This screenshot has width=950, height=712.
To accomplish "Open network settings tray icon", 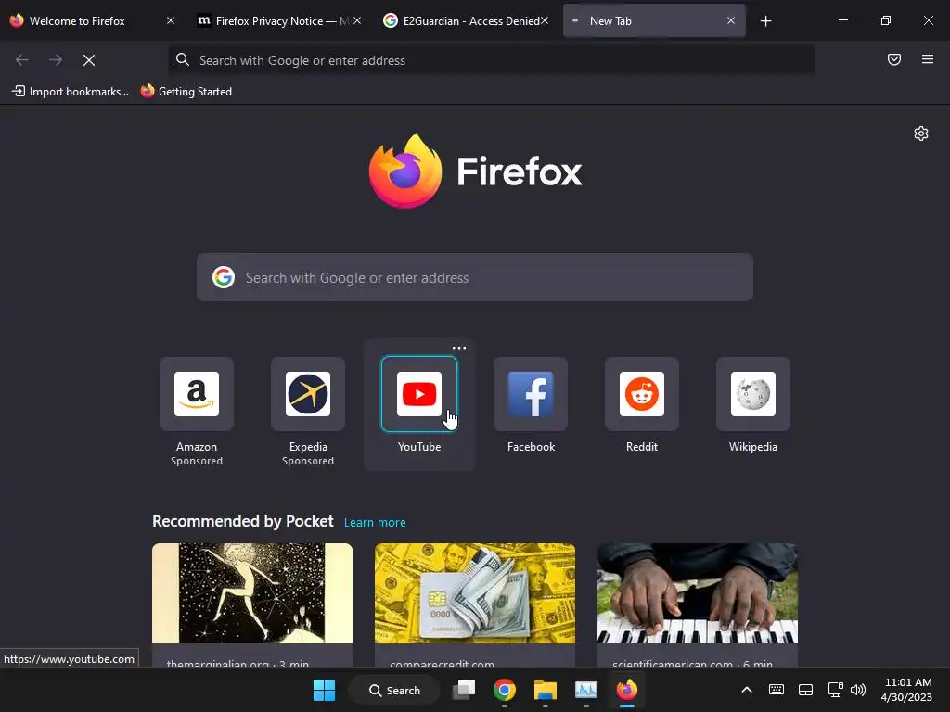I will pyautogui.click(x=836, y=690).
